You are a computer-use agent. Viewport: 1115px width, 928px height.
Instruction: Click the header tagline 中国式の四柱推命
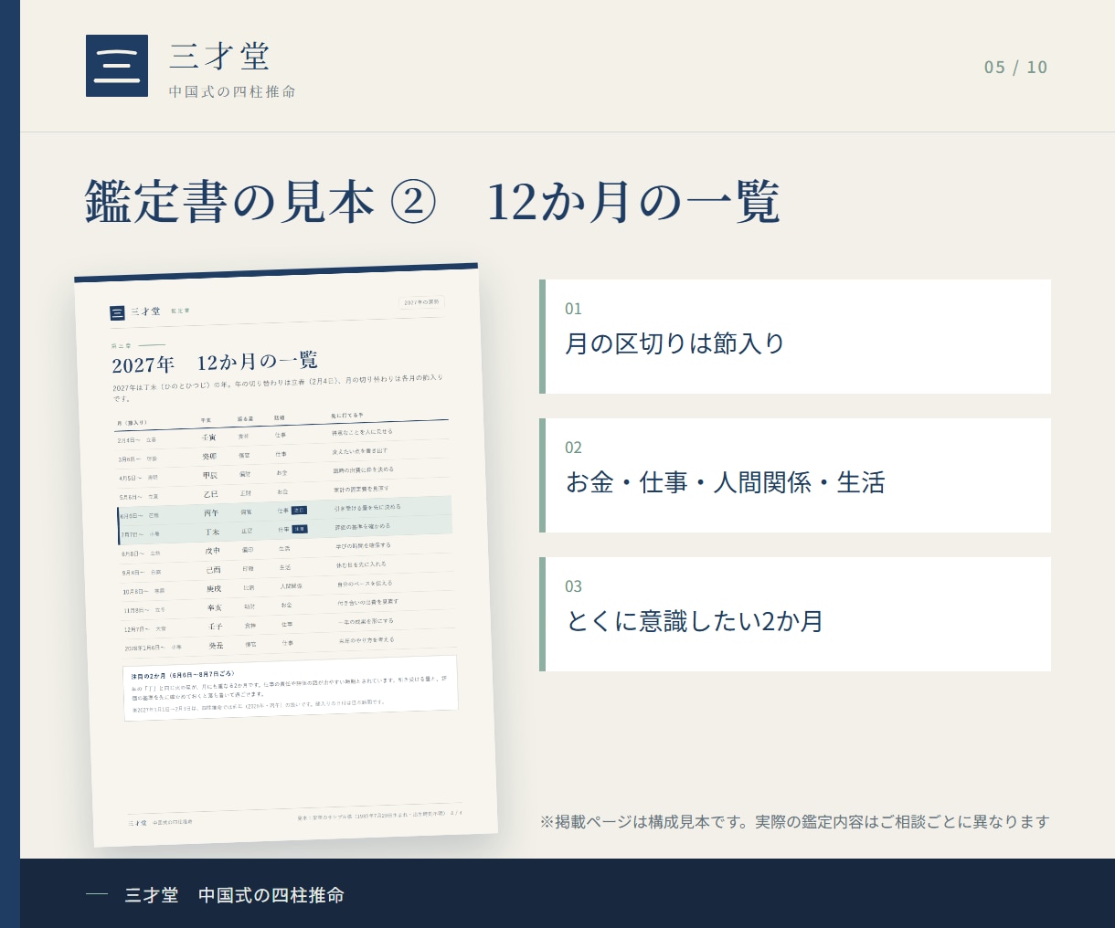click(232, 91)
